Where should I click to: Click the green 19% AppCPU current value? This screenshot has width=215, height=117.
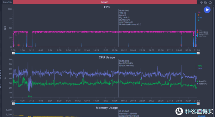pos(200,66)
